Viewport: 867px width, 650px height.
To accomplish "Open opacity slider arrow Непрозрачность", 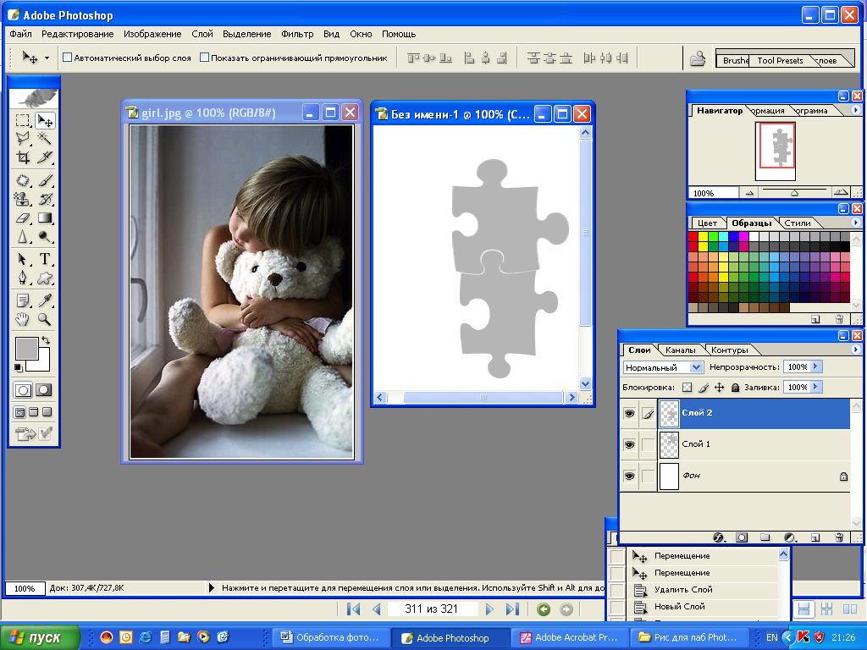I will point(815,366).
